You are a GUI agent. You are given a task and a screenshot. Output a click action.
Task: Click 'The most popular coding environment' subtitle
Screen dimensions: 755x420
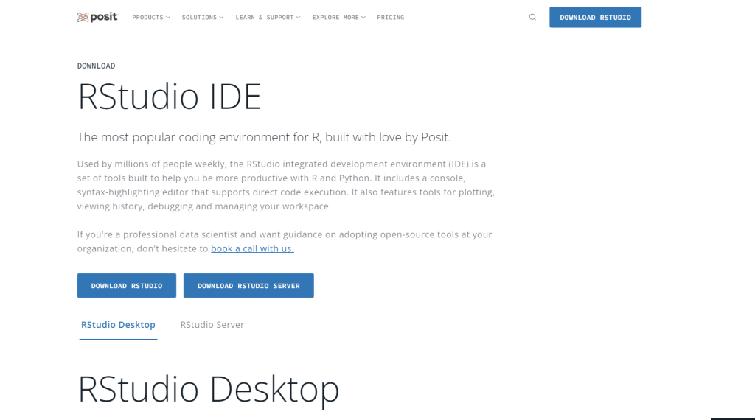(x=264, y=138)
